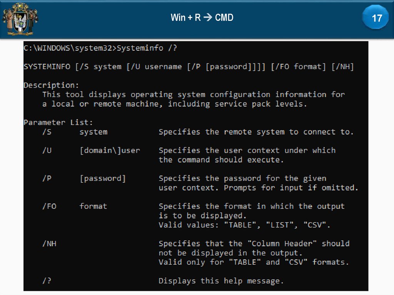Click the "[domain\]user" argument text
Viewport: 394px width, 295px height.
point(110,150)
